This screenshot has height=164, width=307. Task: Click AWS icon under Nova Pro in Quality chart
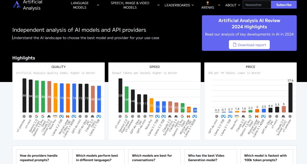tap(55, 116)
